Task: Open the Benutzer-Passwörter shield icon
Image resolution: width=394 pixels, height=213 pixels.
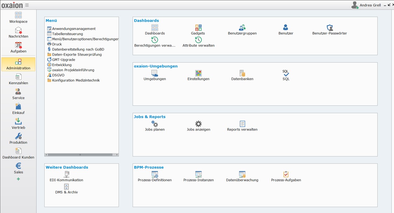Action: pyautogui.click(x=330, y=28)
